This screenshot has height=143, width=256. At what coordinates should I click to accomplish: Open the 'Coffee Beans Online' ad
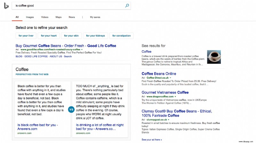click(x=159, y=74)
